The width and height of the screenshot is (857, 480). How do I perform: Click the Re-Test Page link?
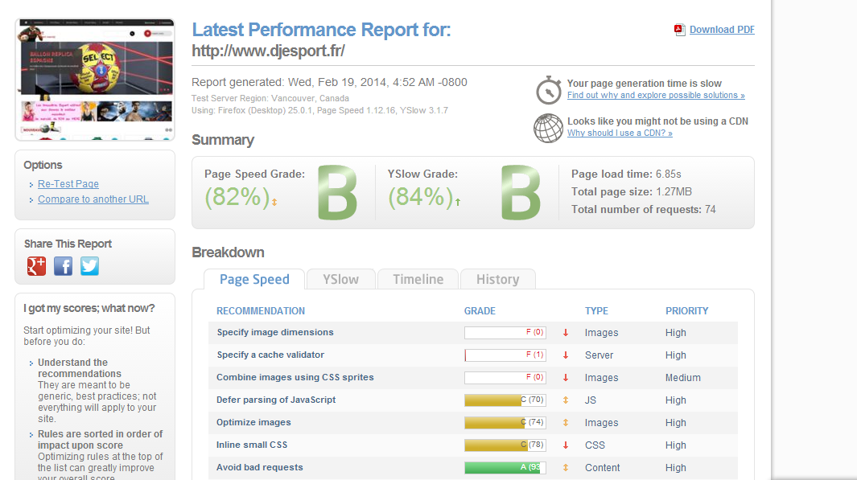[x=68, y=184]
